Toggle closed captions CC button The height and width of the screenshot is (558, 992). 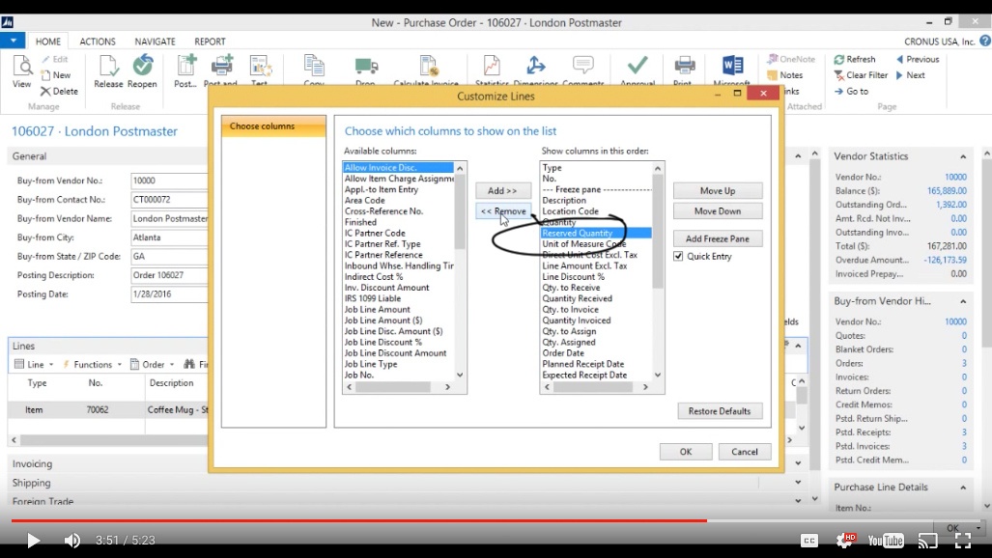pos(809,541)
